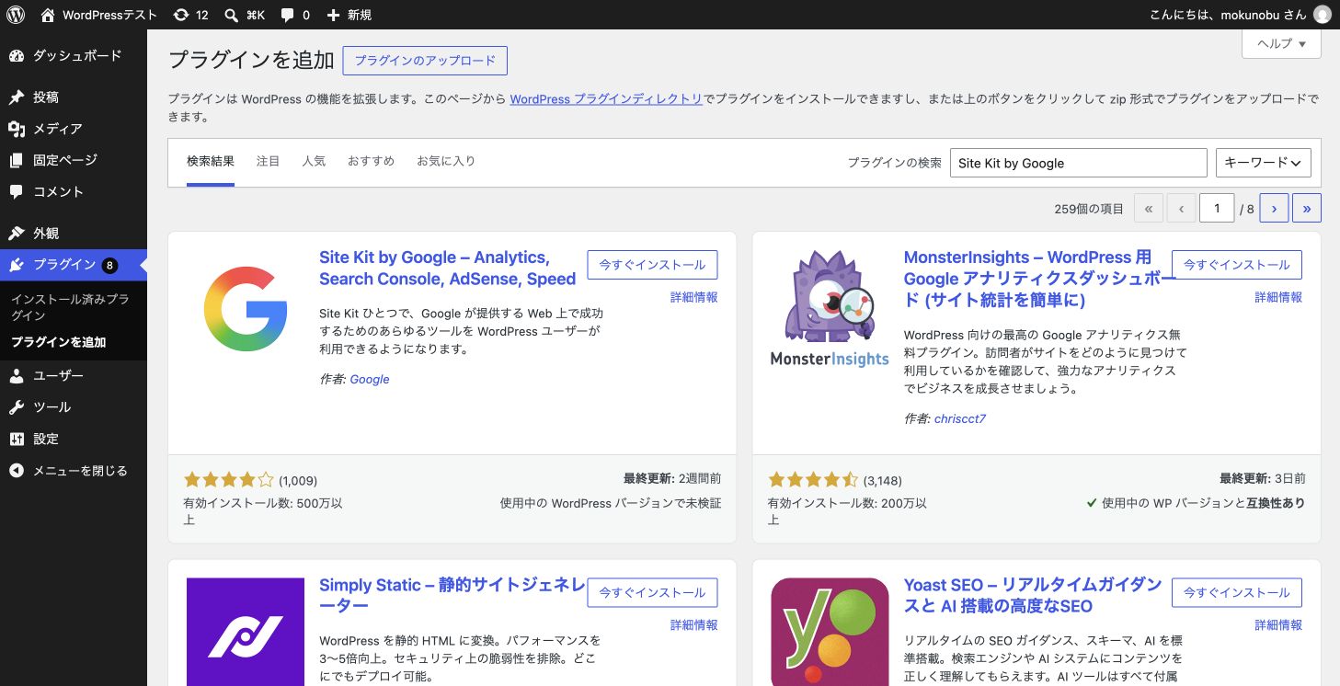Screen dimensions: 1340x686
Task: Click the Simply Static purple logo
Action: [x=245, y=632]
